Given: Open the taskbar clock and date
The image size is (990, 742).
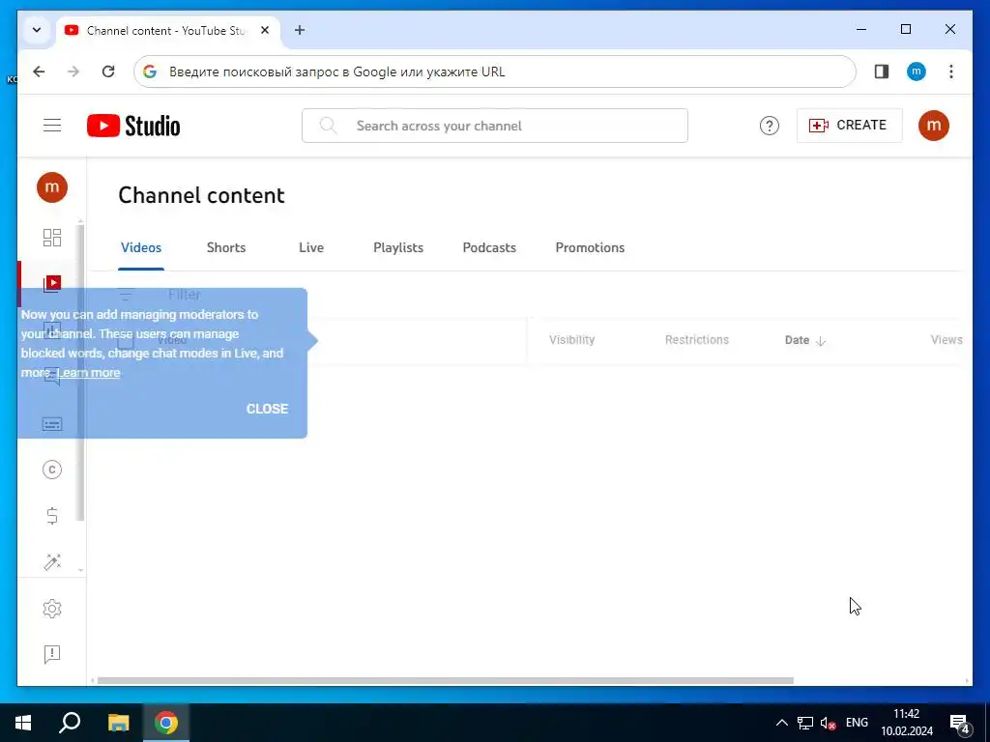Looking at the screenshot, I should 907,723.
